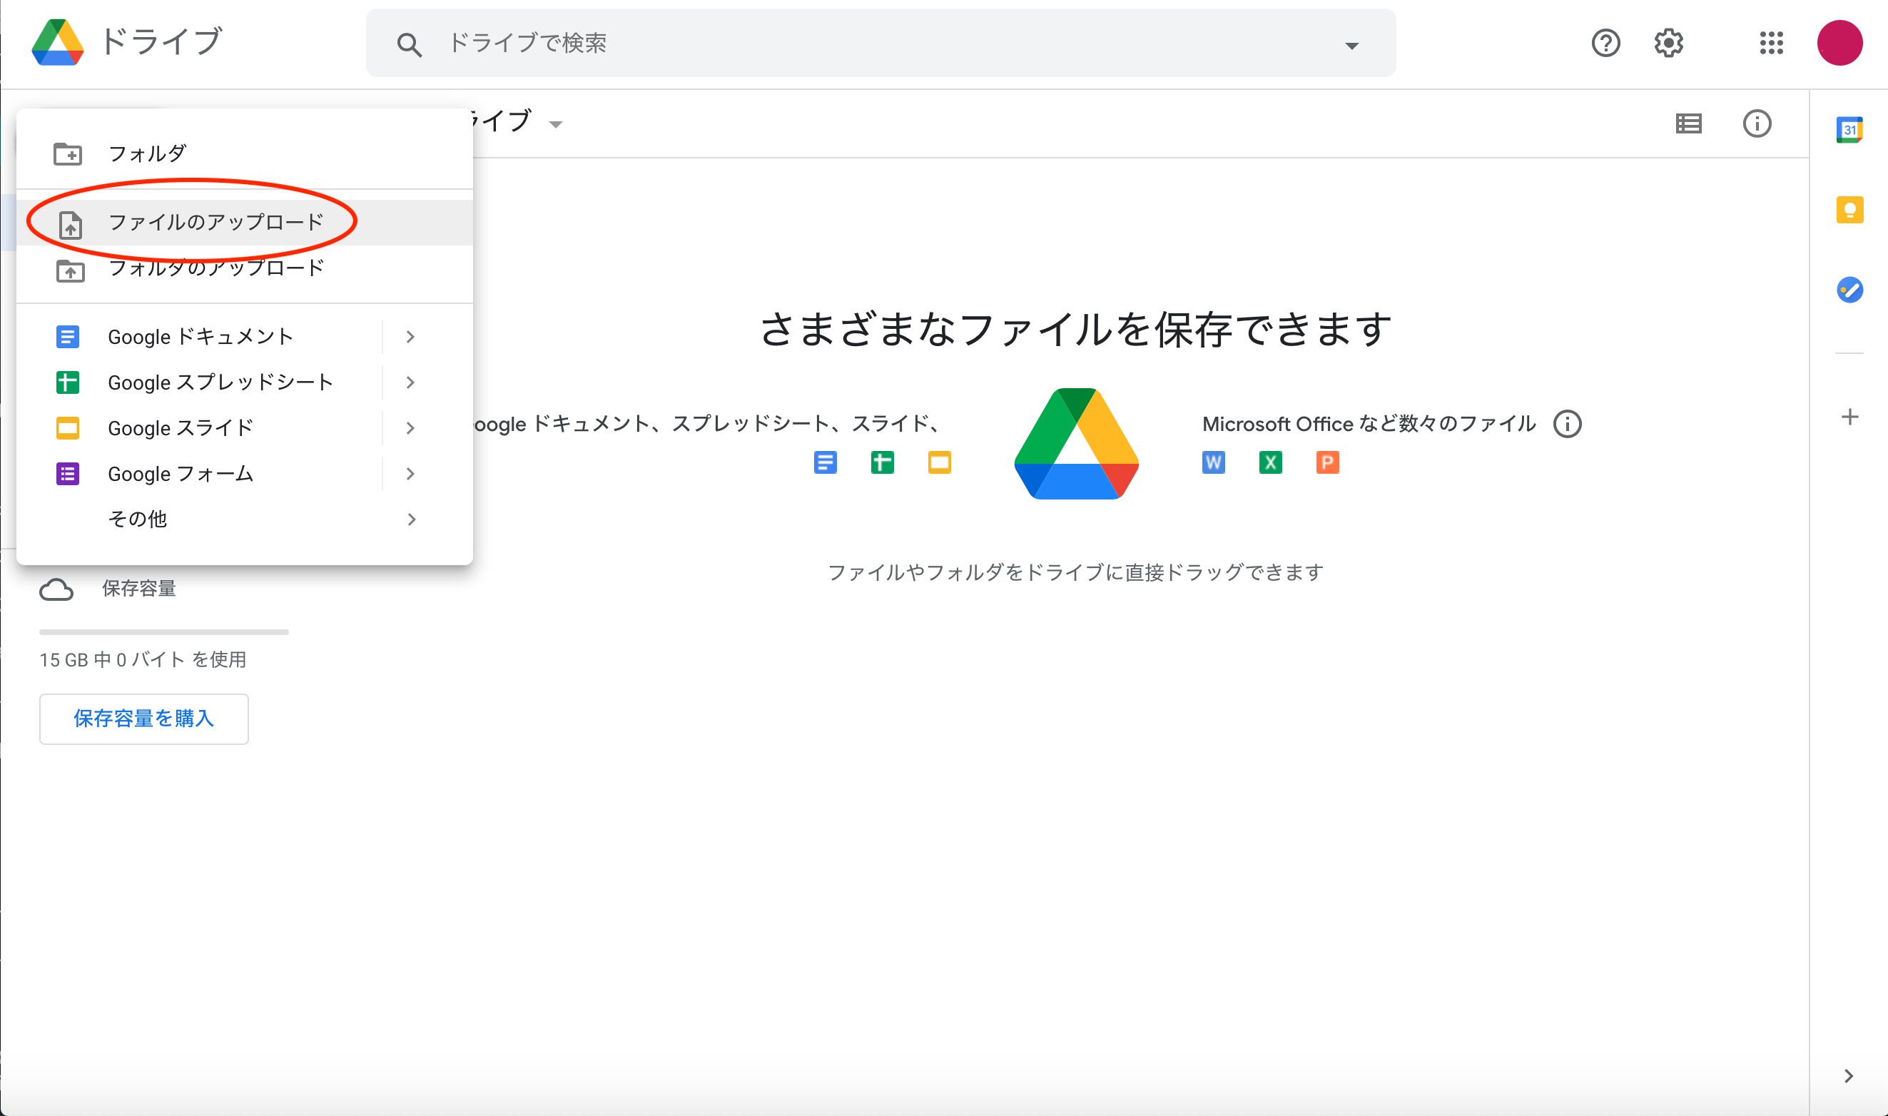Click the yellow Slides icon under center text
Screen dimensions: 1888x1116
[939, 462]
